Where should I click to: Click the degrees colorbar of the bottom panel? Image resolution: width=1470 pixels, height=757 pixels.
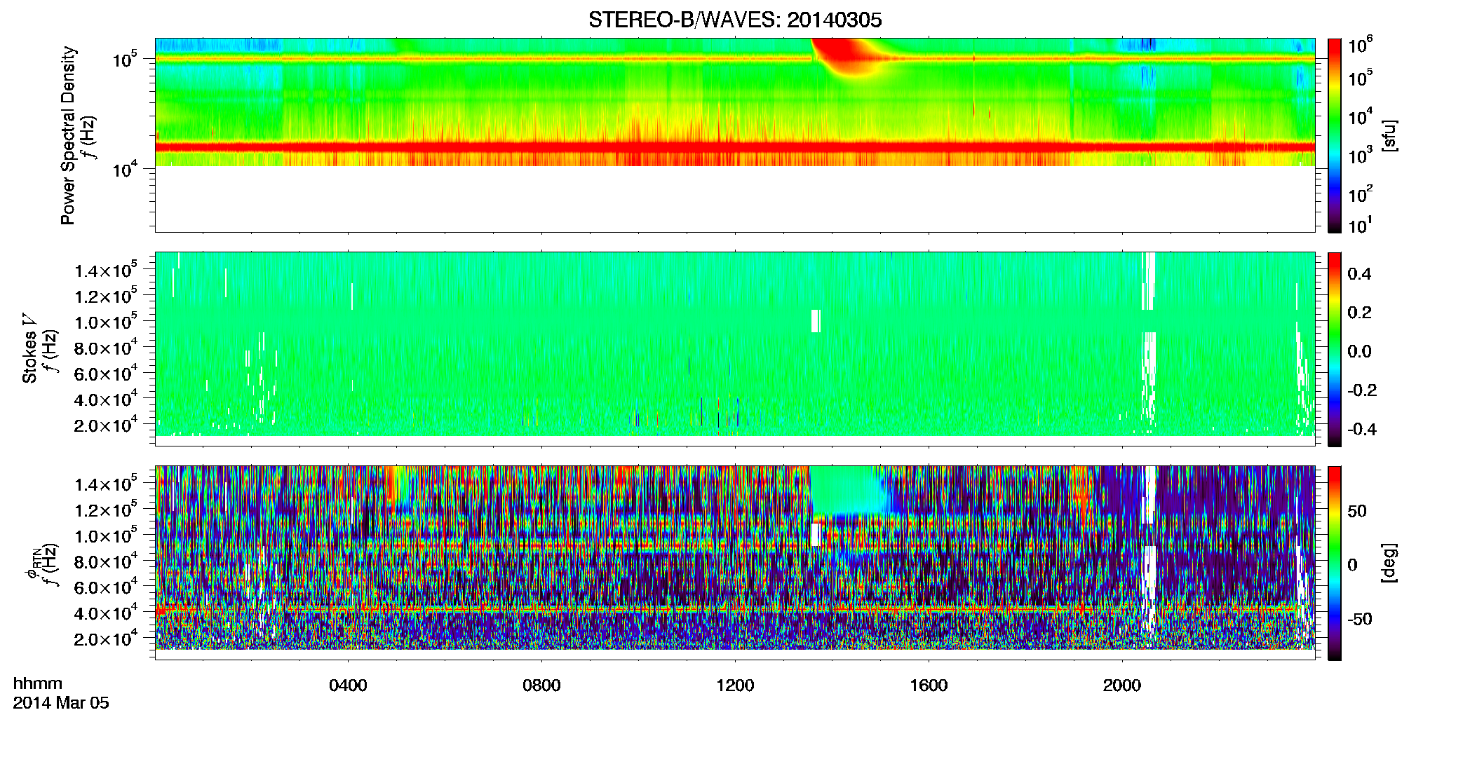[1334, 563]
